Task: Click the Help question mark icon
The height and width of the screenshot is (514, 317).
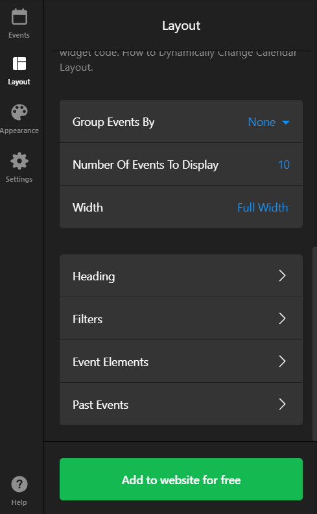Action: point(19,484)
